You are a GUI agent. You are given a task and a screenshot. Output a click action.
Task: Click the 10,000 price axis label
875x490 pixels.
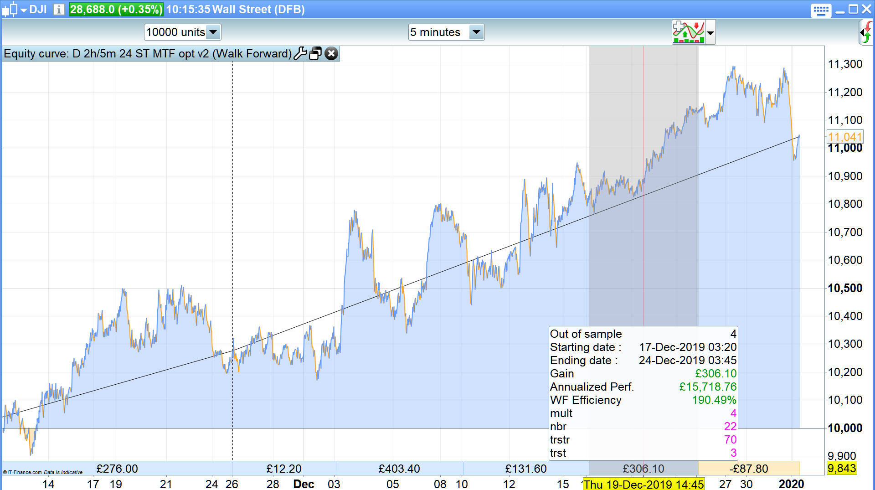coord(845,428)
